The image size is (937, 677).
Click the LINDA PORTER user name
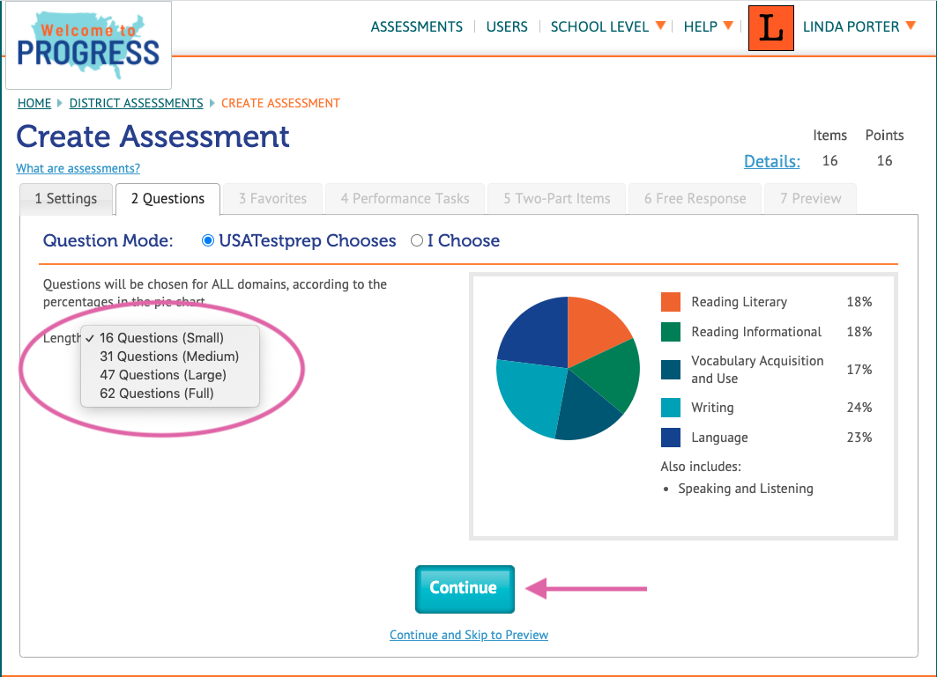point(851,27)
